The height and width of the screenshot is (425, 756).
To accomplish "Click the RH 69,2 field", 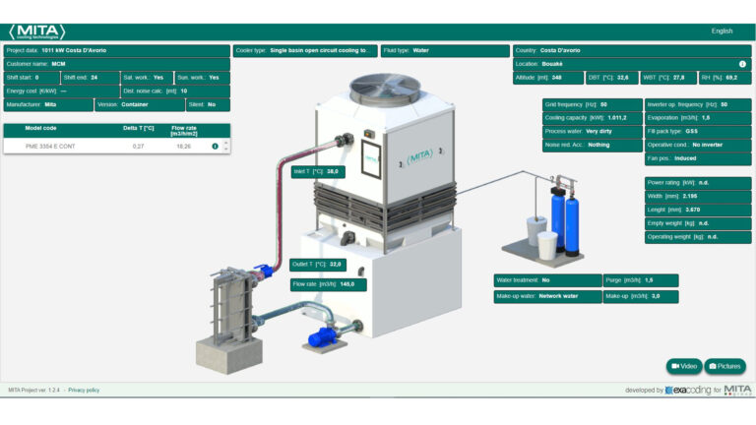I will (724, 78).
